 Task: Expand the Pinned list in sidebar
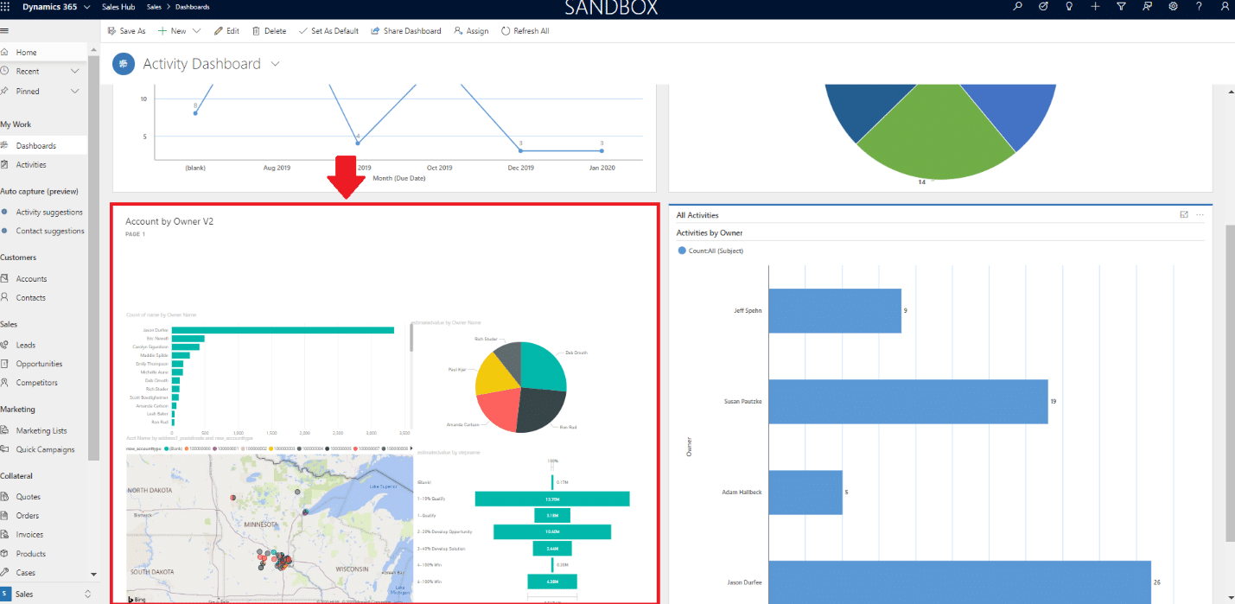[x=75, y=91]
